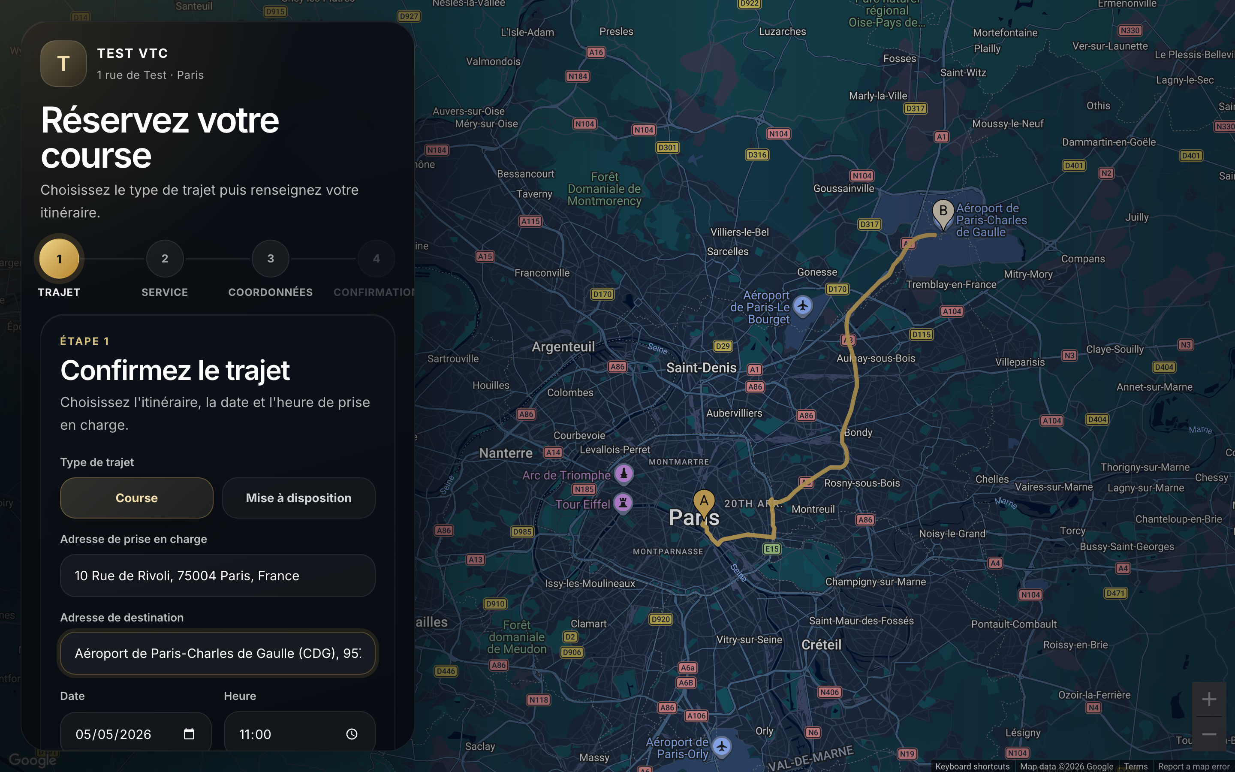Click the Aéroport de Paris-Charles de Gaulle label
This screenshot has height=772, width=1235.
click(991, 220)
